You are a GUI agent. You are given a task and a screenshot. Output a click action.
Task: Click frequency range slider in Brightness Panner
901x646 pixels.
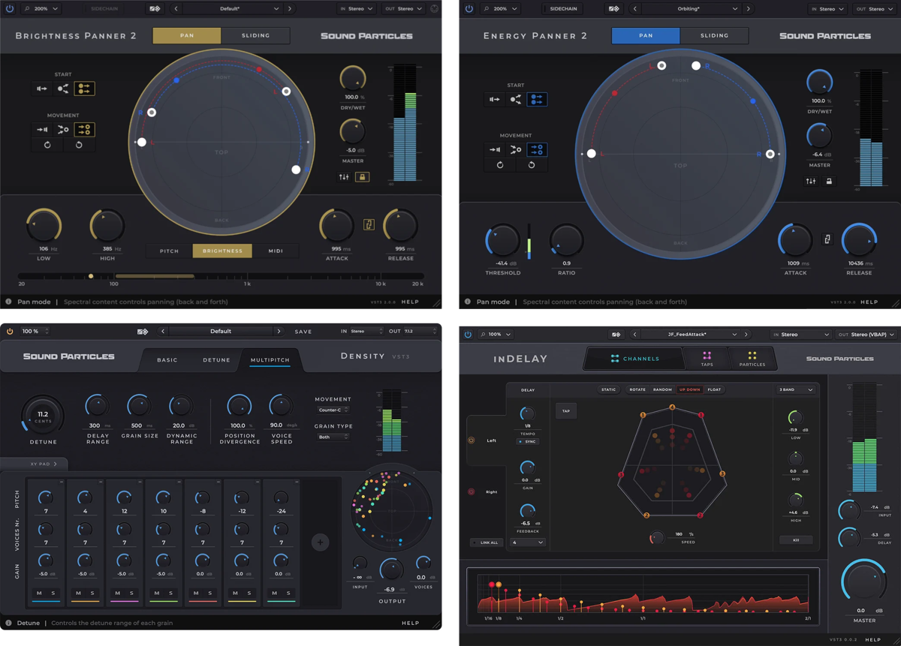pyautogui.click(x=221, y=276)
